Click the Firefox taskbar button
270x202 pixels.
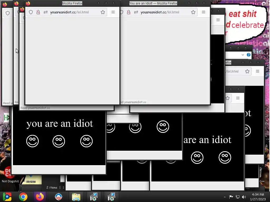tap(40, 197)
